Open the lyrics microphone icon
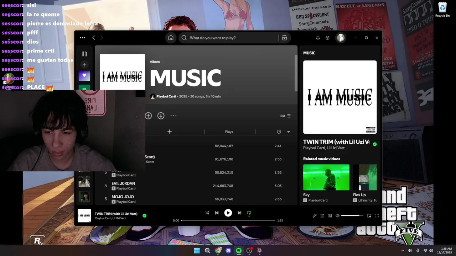Viewport: 456px width, 256px height. [315, 216]
